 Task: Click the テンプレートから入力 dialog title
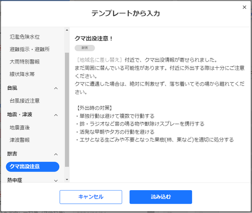click(126, 13)
